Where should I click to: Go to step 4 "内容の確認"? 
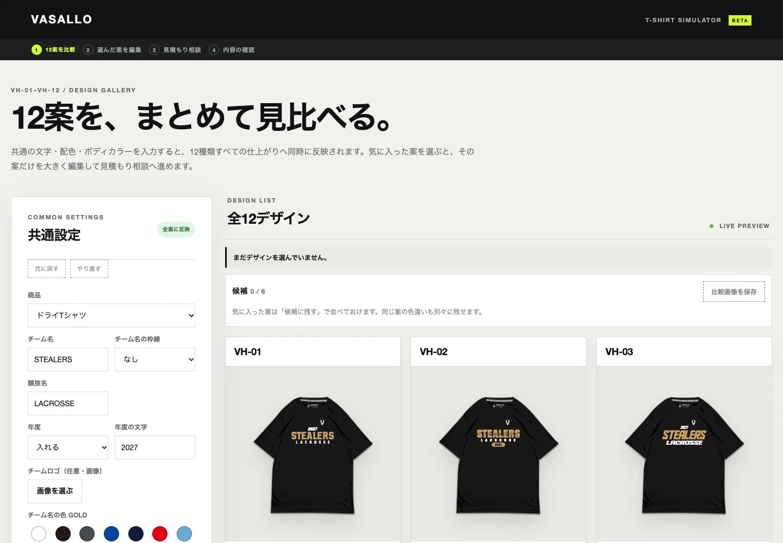pyautogui.click(x=232, y=50)
